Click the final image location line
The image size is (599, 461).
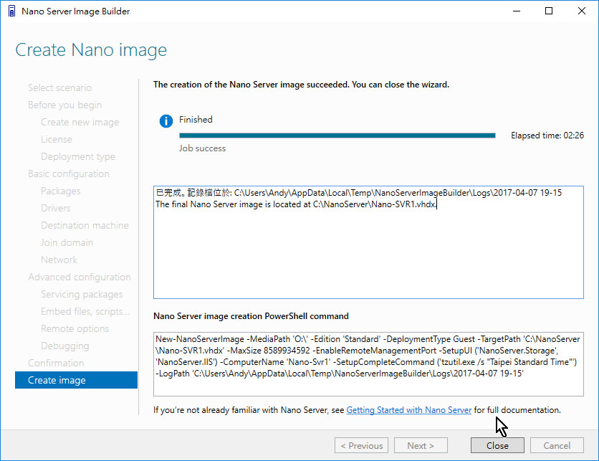296,204
